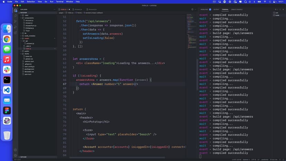286x161 pixels.
Task: Switch to the PROBLEMS panel tab
Action: pos(204,9)
